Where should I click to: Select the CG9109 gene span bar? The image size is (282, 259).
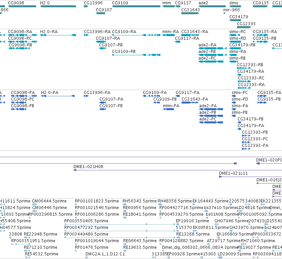point(136,6)
